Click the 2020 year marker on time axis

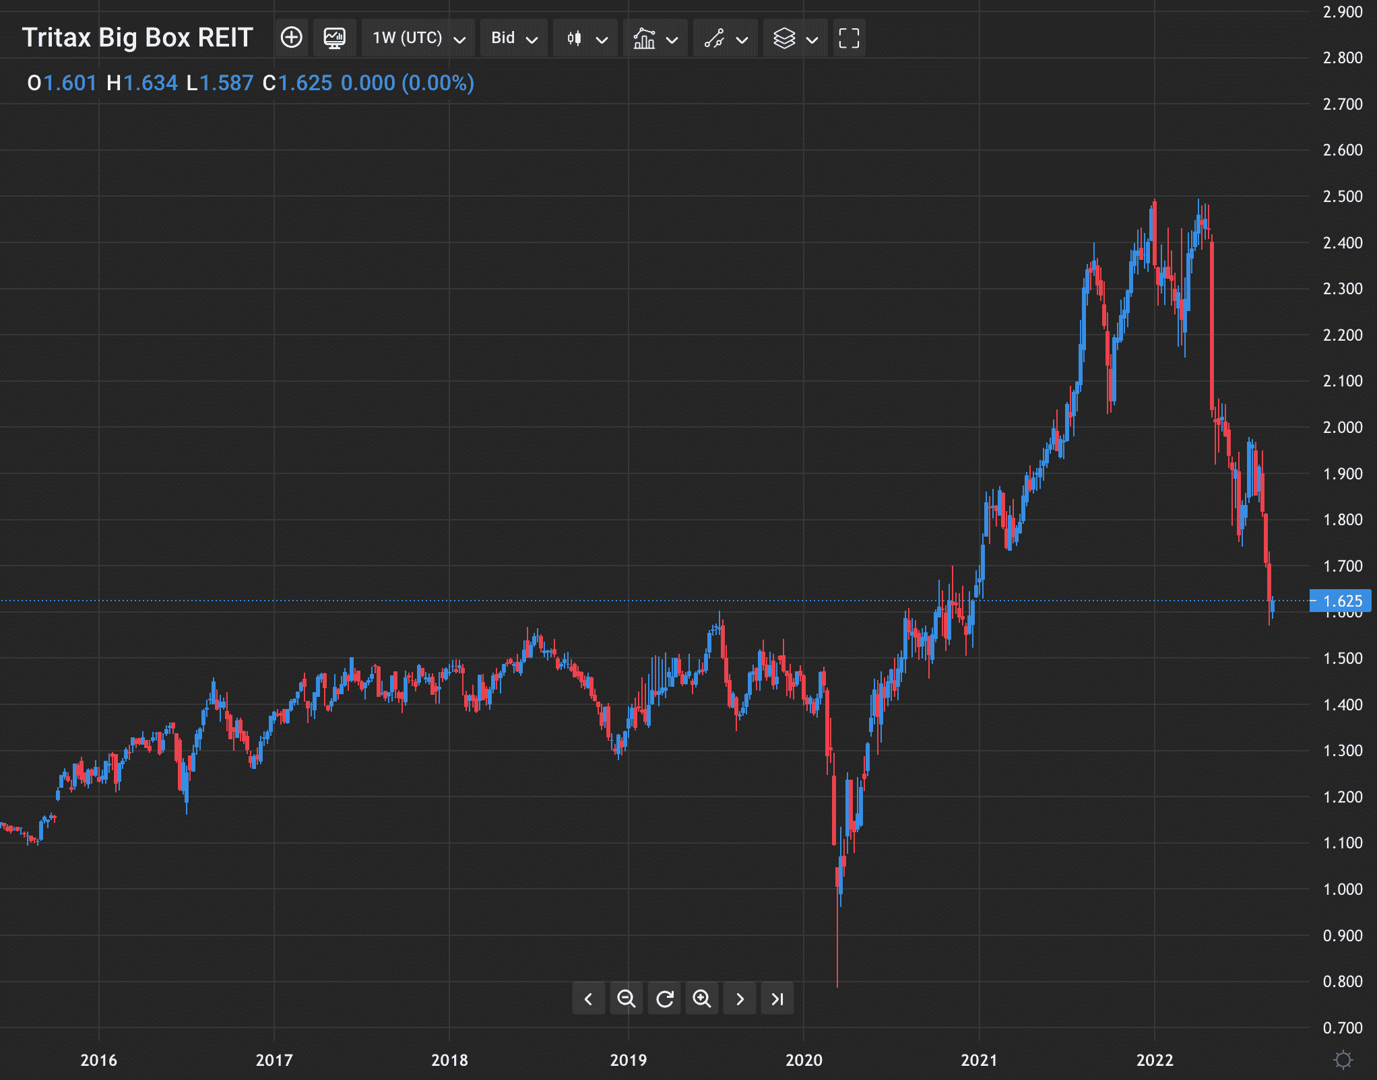tap(804, 1060)
